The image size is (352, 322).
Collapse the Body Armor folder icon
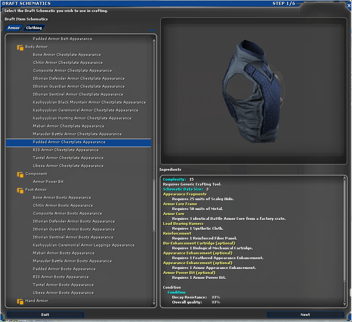[x=20, y=47]
